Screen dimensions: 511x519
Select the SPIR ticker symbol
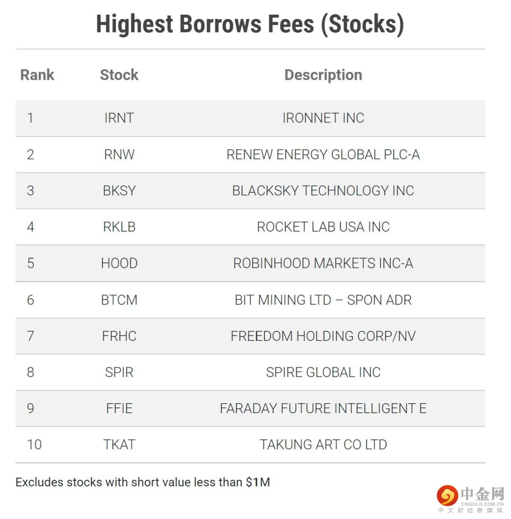(x=119, y=372)
